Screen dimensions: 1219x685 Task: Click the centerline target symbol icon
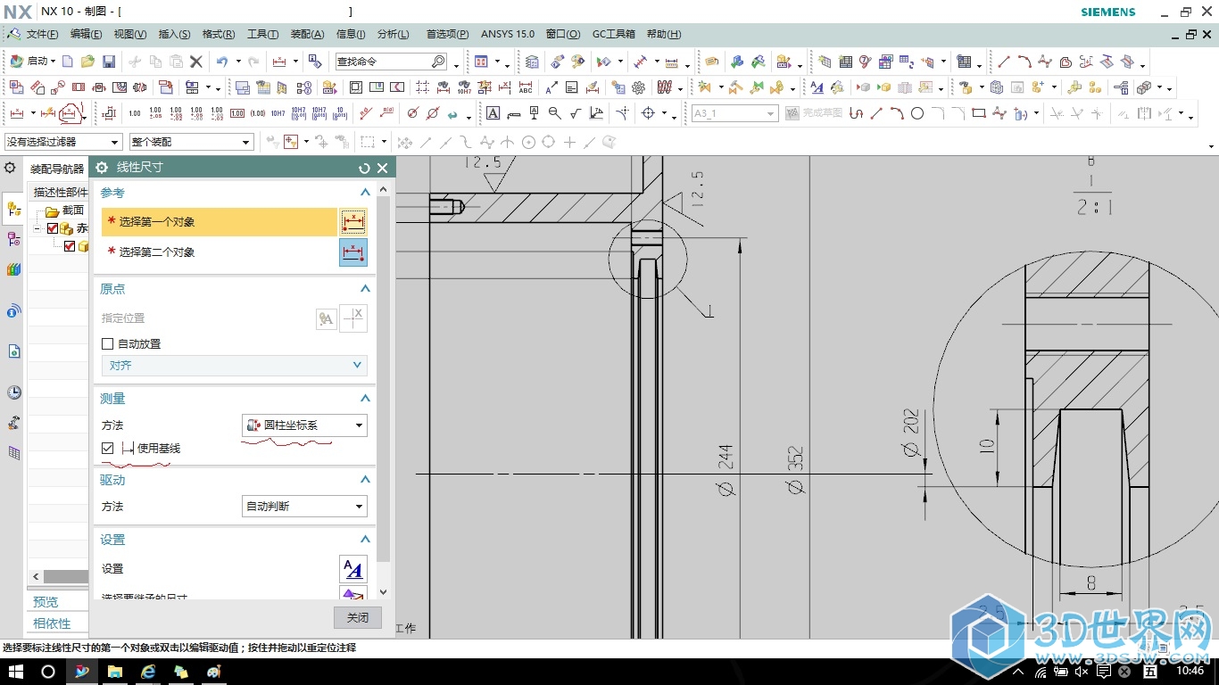(x=649, y=113)
